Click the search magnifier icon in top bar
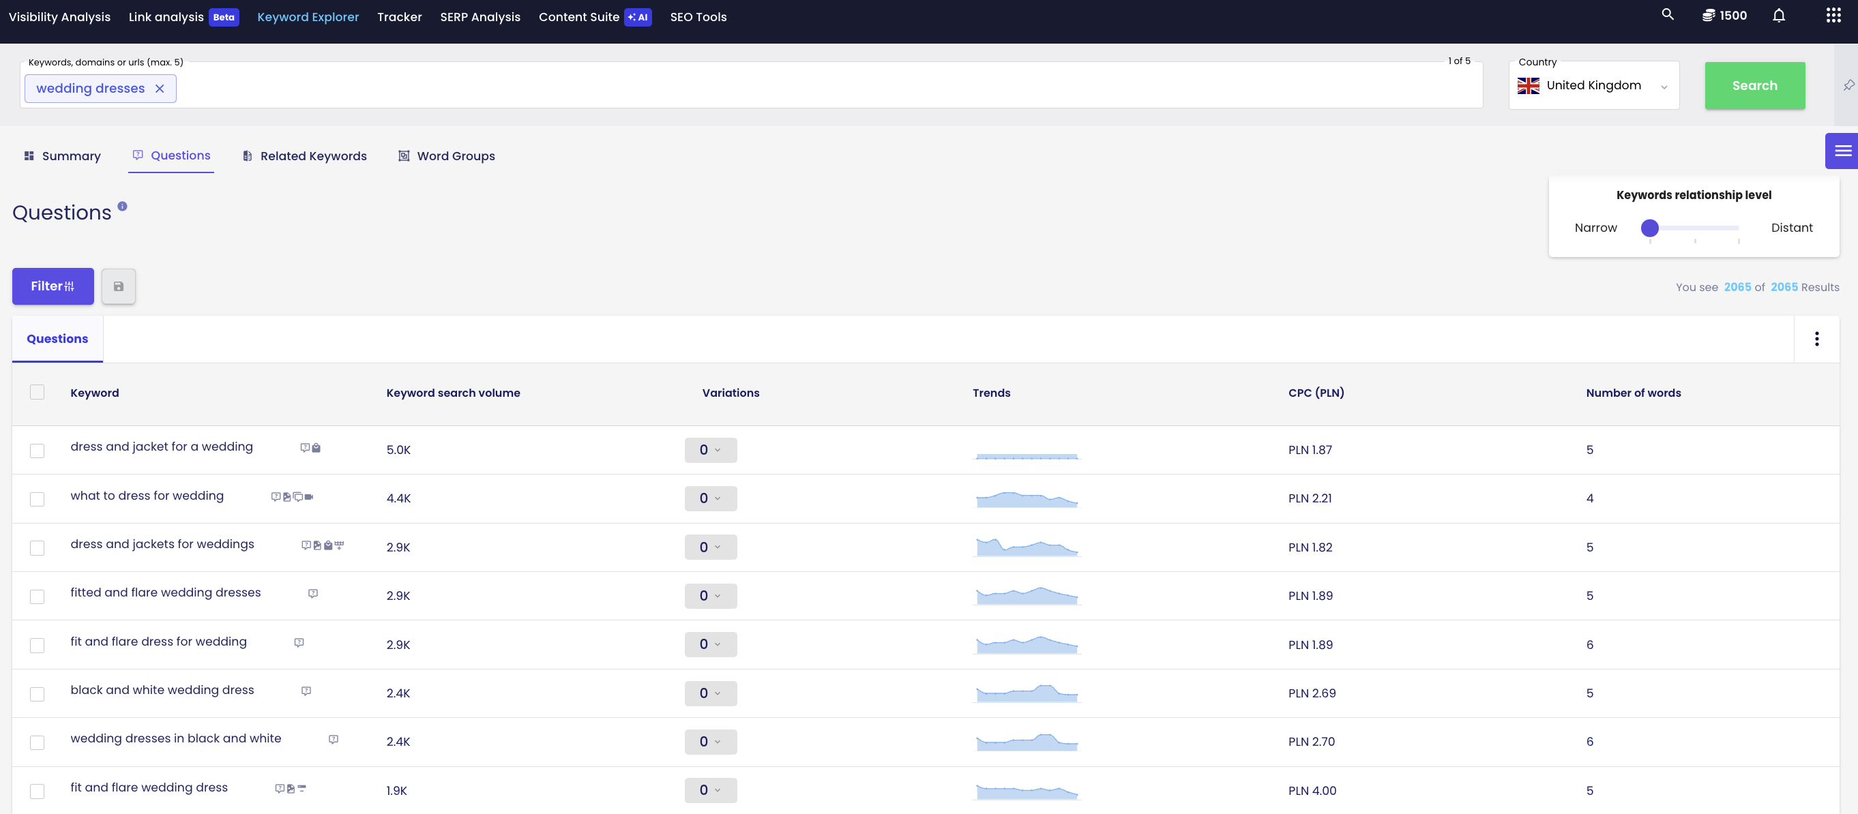Viewport: 1858px width, 814px height. pyautogui.click(x=1667, y=14)
